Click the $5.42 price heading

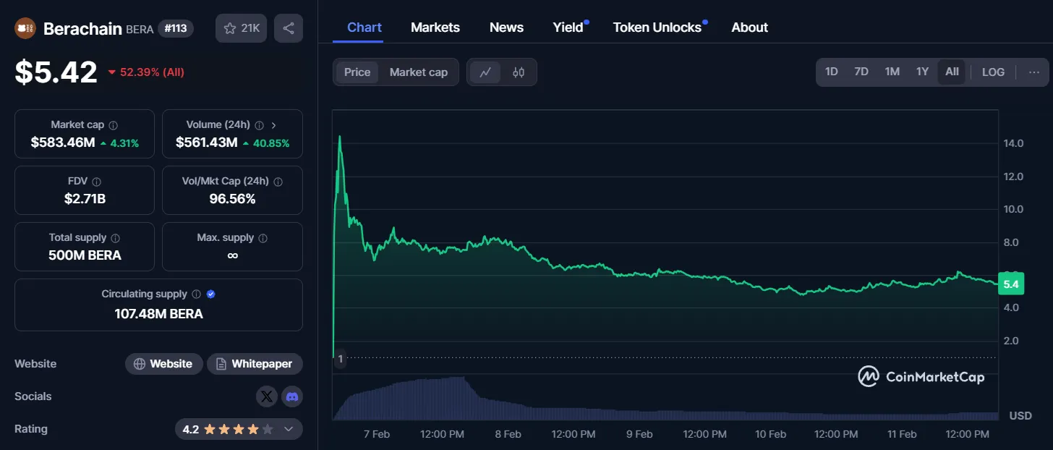56,72
